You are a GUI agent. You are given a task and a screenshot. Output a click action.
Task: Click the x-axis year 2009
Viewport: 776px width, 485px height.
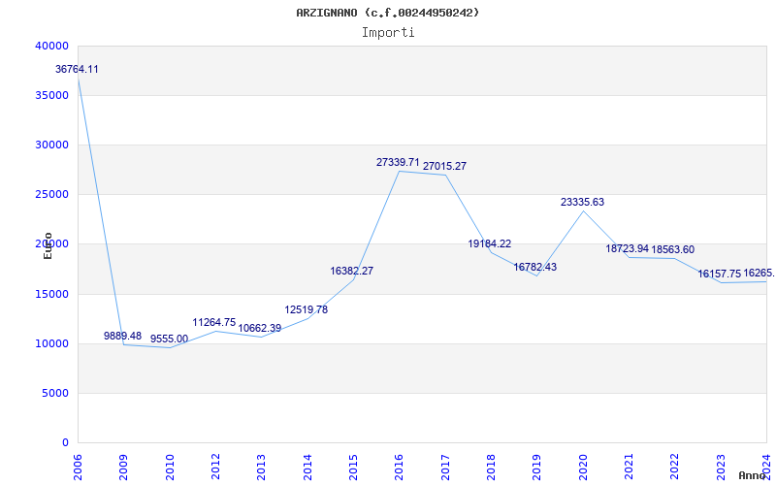click(124, 468)
